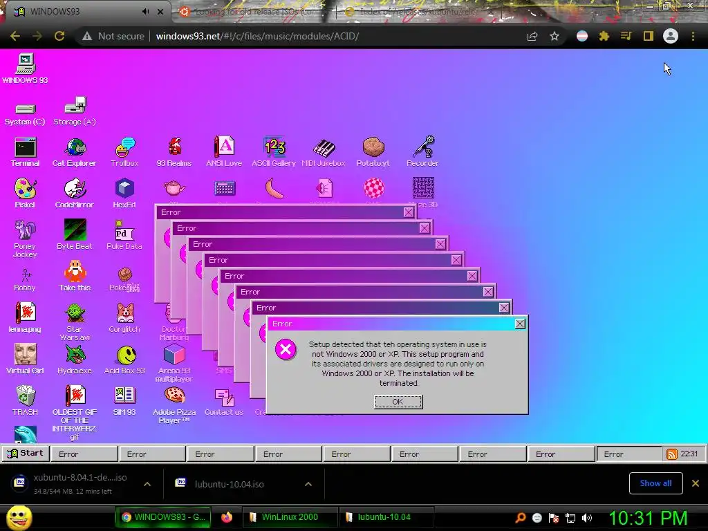Open the teapot desktop icon
This screenshot has height=531, width=708.
click(x=174, y=188)
